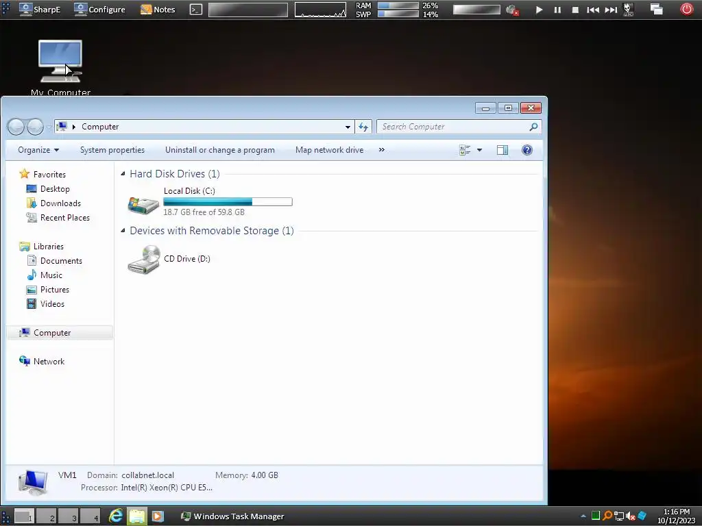The height and width of the screenshot is (526, 702).
Task: Switch to virtual desktop 3
Action: 68,516
